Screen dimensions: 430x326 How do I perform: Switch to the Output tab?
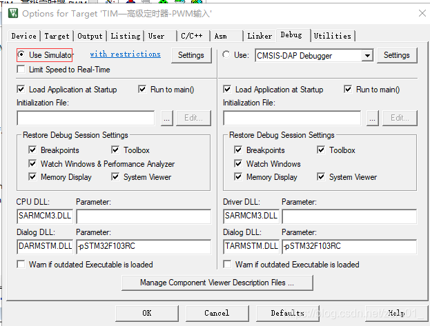point(90,36)
